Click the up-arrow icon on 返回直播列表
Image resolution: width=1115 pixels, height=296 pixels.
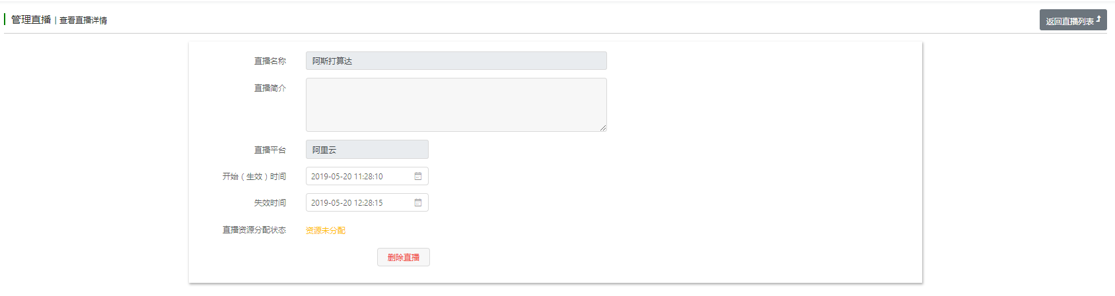click(1098, 19)
